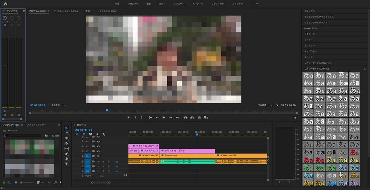Open the Program monitor panel menu
The width and height of the screenshot is (370, 190).
(48, 11)
